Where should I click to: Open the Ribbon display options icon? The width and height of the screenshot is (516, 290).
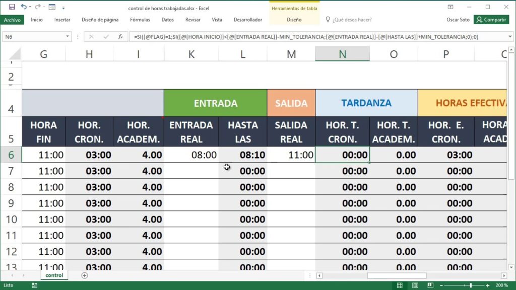pos(450,7)
